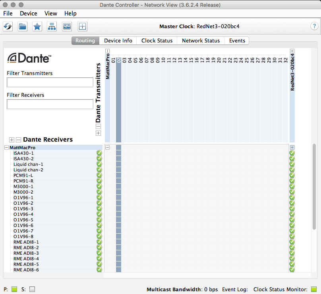Screen dimensions: 321x294
Task: Click green check icon next to O1V96-8
Action: [x=99, y=236]
